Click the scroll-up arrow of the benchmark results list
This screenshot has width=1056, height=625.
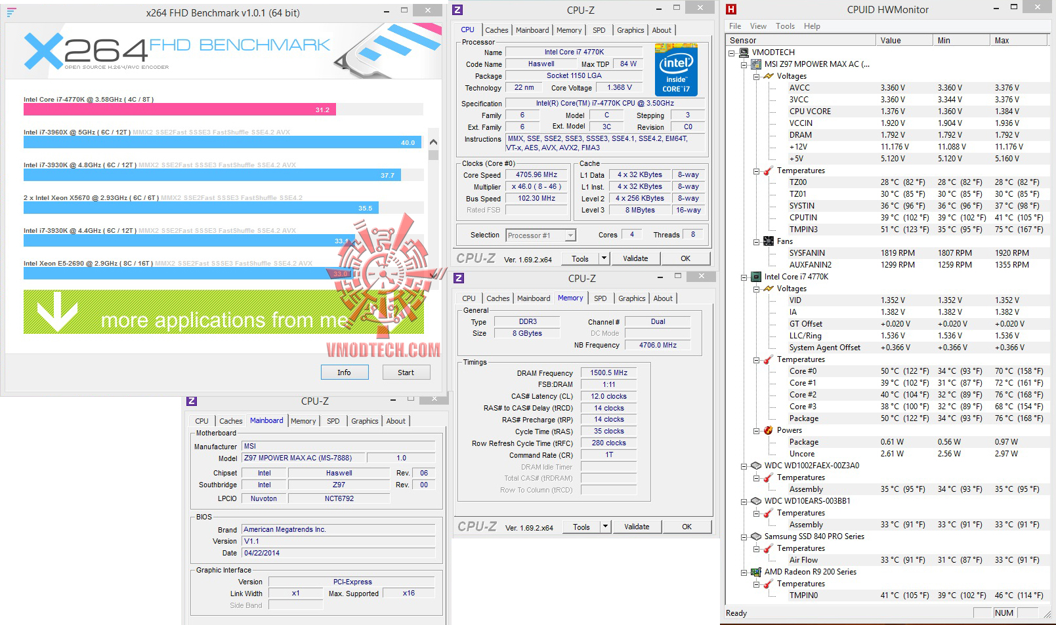433,142
